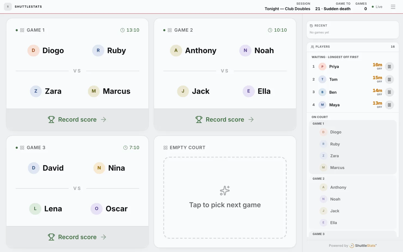
Task: Click the court grid icon next to GAME 2
Action: (170, 30)
